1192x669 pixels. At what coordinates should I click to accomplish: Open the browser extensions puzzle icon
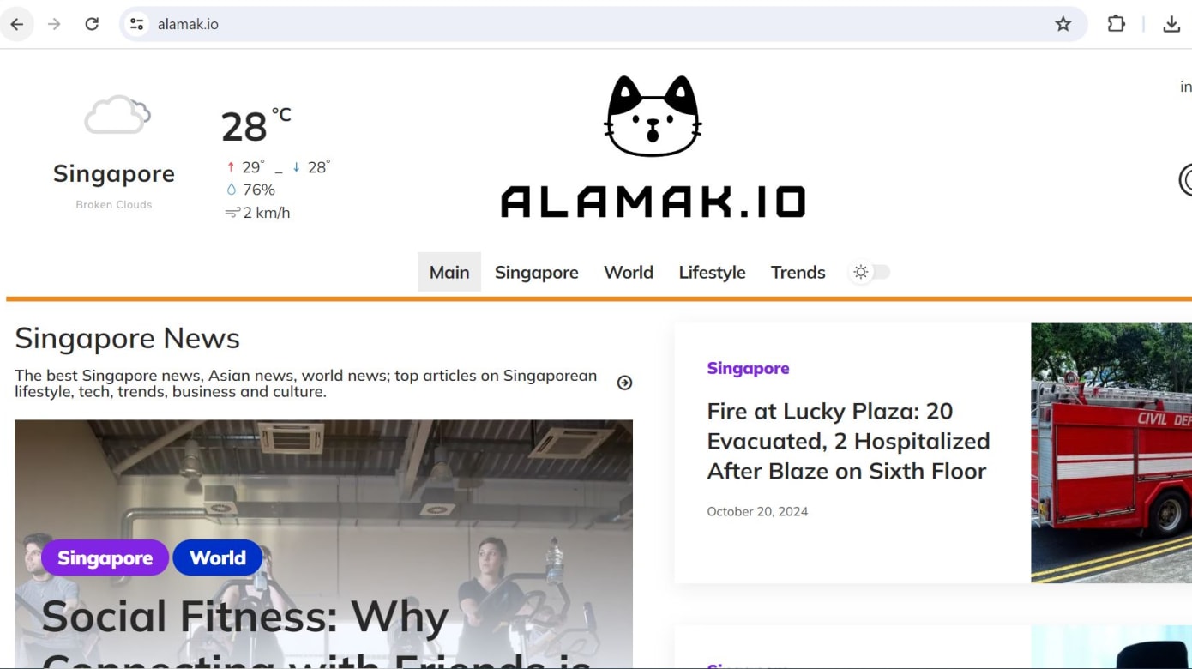1116,24
